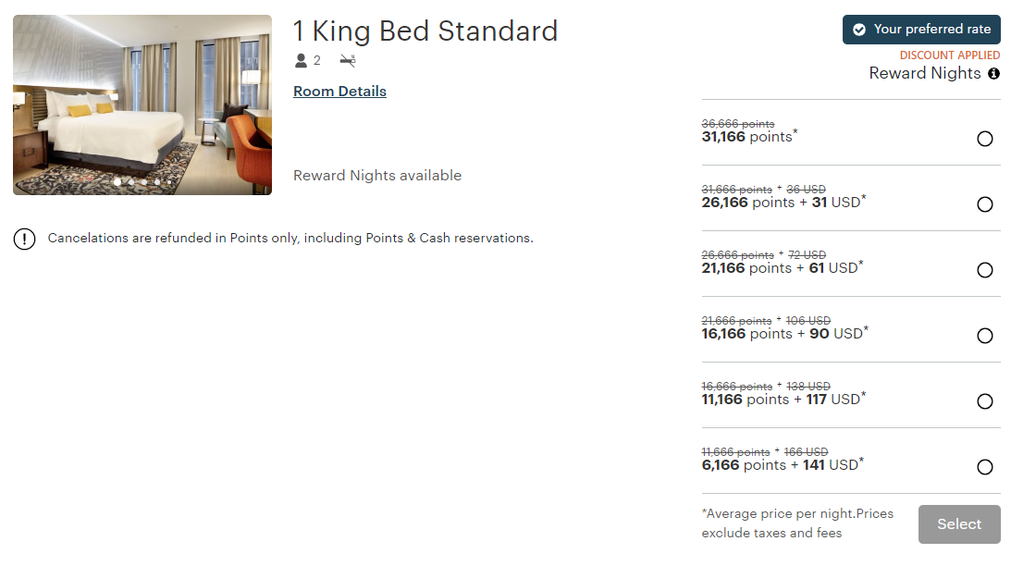Go to the second room photo dot
Image resolution: width=1011 pixels, height=566 pixels.
tap(131, 182)
